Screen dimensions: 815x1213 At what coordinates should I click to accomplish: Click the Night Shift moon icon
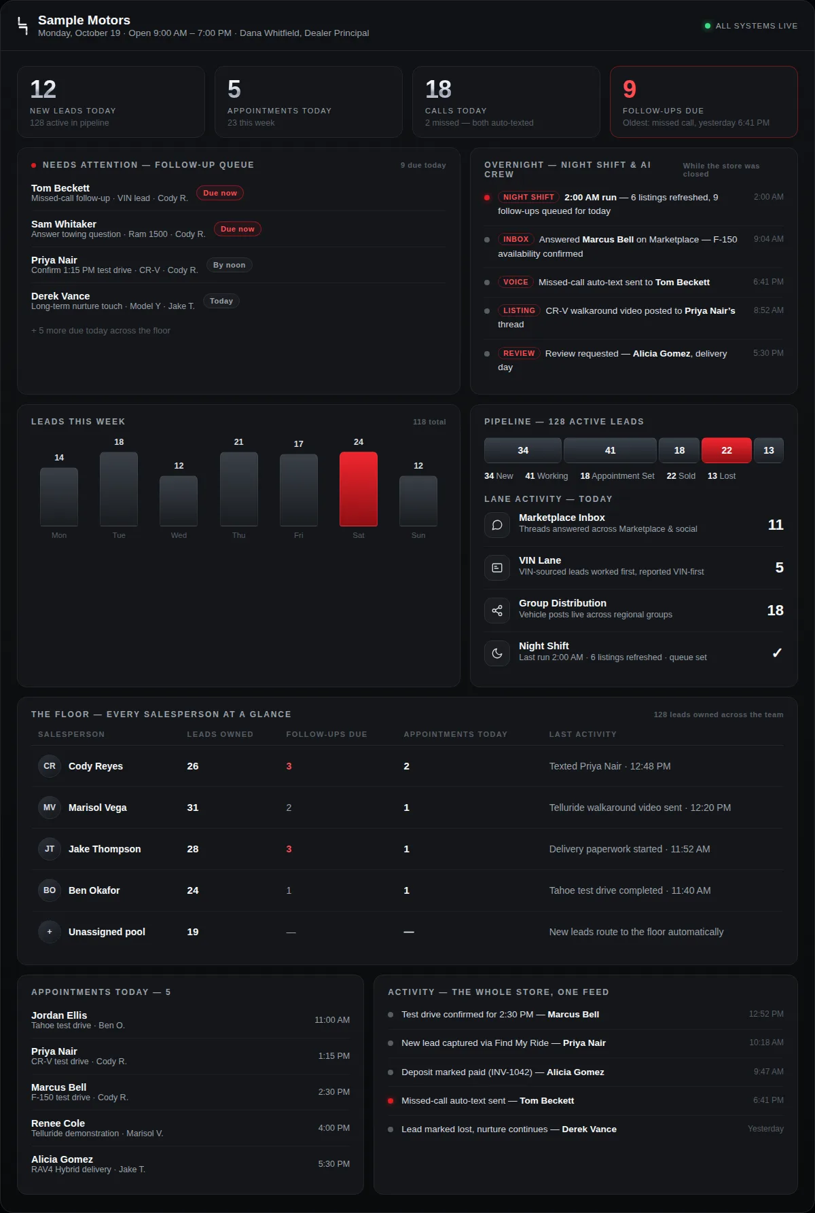click(497, 653)
